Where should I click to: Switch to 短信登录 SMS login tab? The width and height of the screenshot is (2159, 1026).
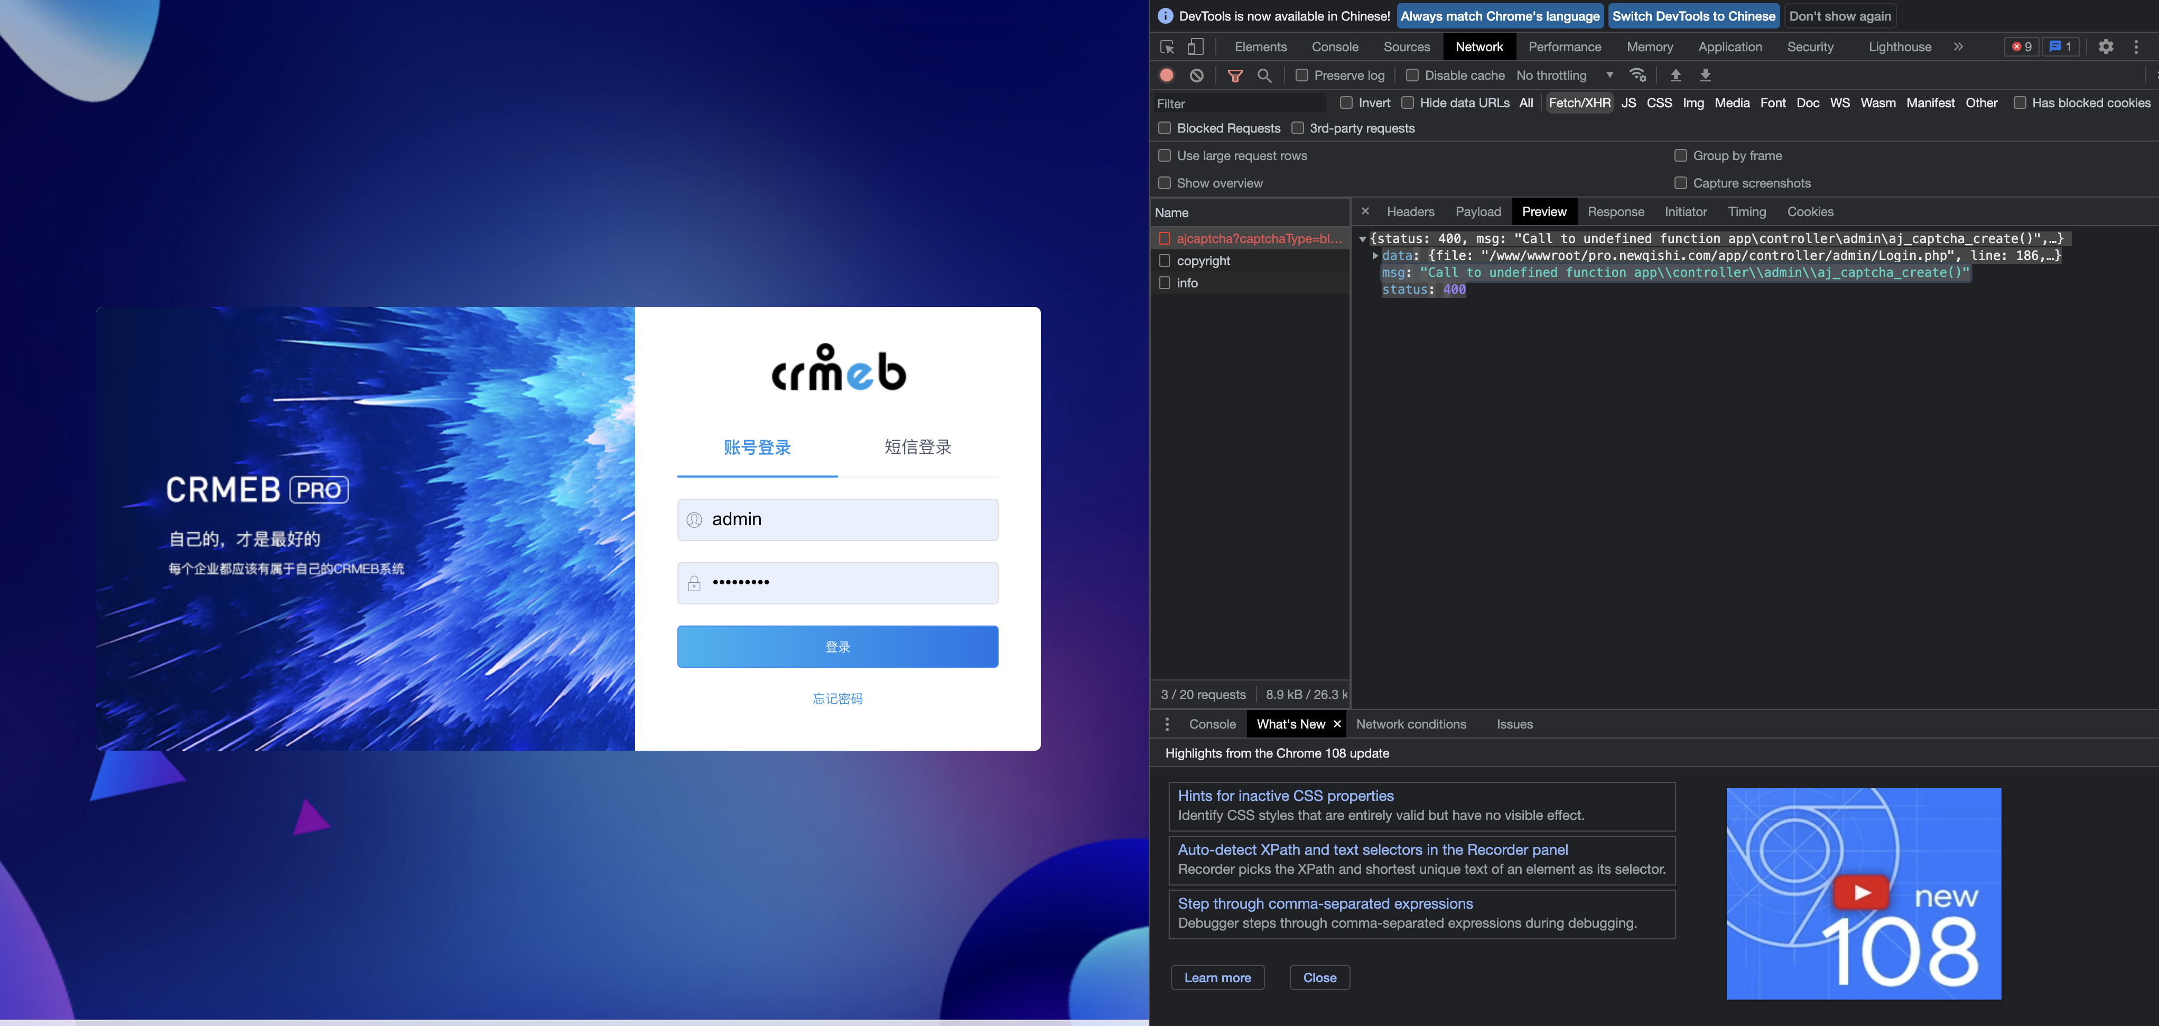point(918,447)
